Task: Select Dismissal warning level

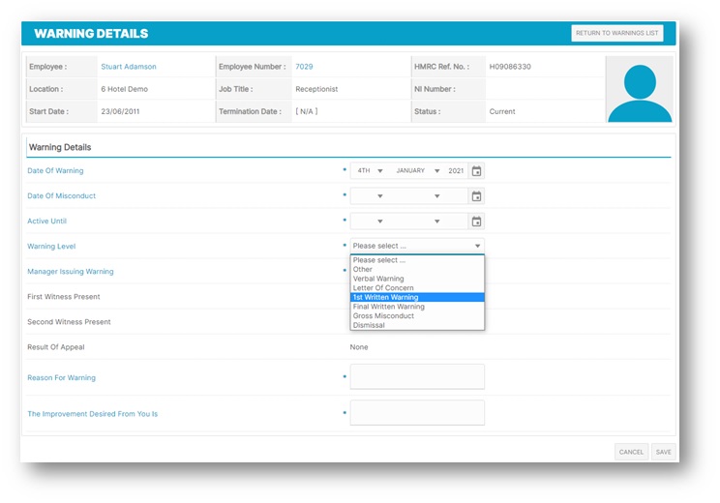Action: [x=417, y=326]
